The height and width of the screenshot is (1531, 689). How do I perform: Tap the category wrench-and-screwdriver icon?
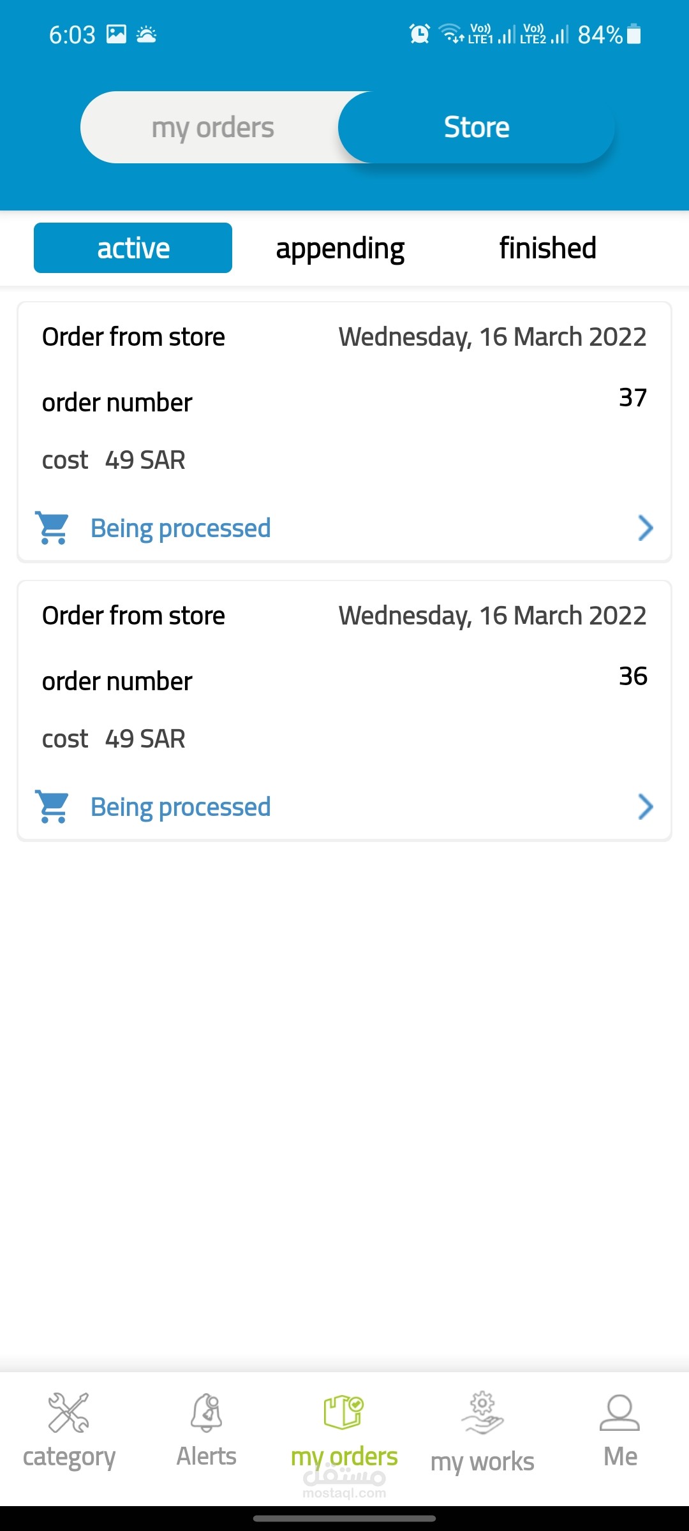pyautogui.click(x=69, y=1412)
